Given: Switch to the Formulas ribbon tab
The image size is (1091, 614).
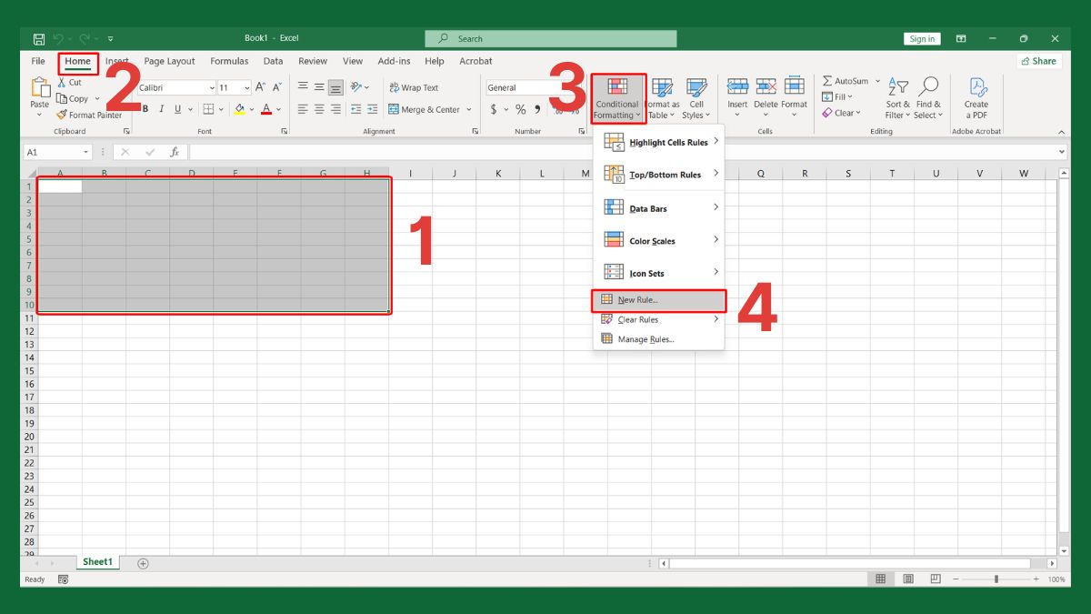Looking at the screenshot, I should 228,61.
